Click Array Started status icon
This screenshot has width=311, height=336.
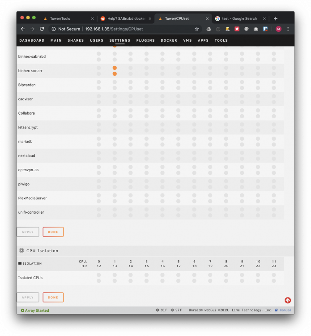pos(22,310)
